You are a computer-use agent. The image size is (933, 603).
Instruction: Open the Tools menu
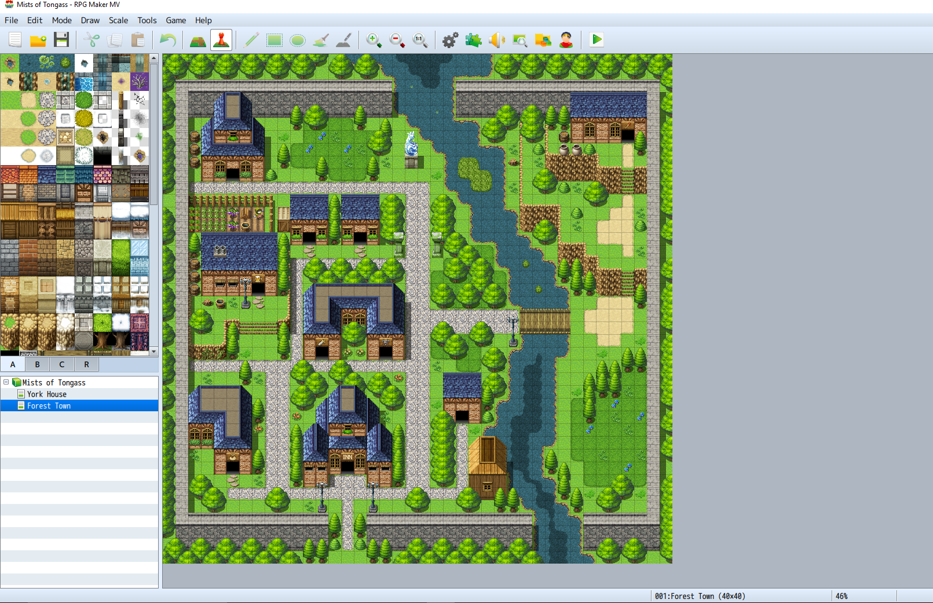coord(147,20)
